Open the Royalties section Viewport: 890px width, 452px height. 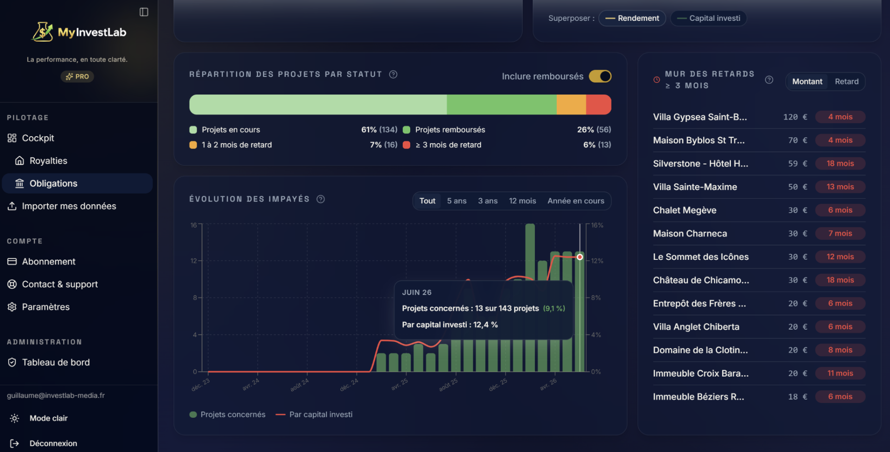(x=77, y=161)
